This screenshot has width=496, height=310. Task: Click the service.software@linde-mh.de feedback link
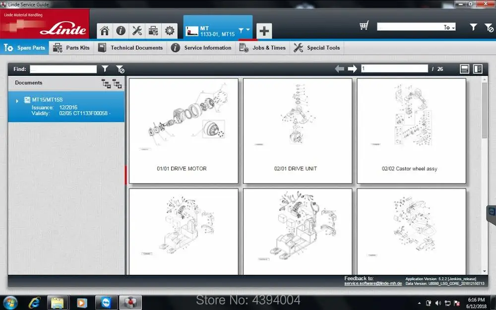tap(373, 283)
